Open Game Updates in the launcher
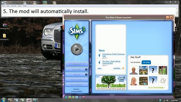The width and height of the screenshot is (181, 102). tap(77, 85)
